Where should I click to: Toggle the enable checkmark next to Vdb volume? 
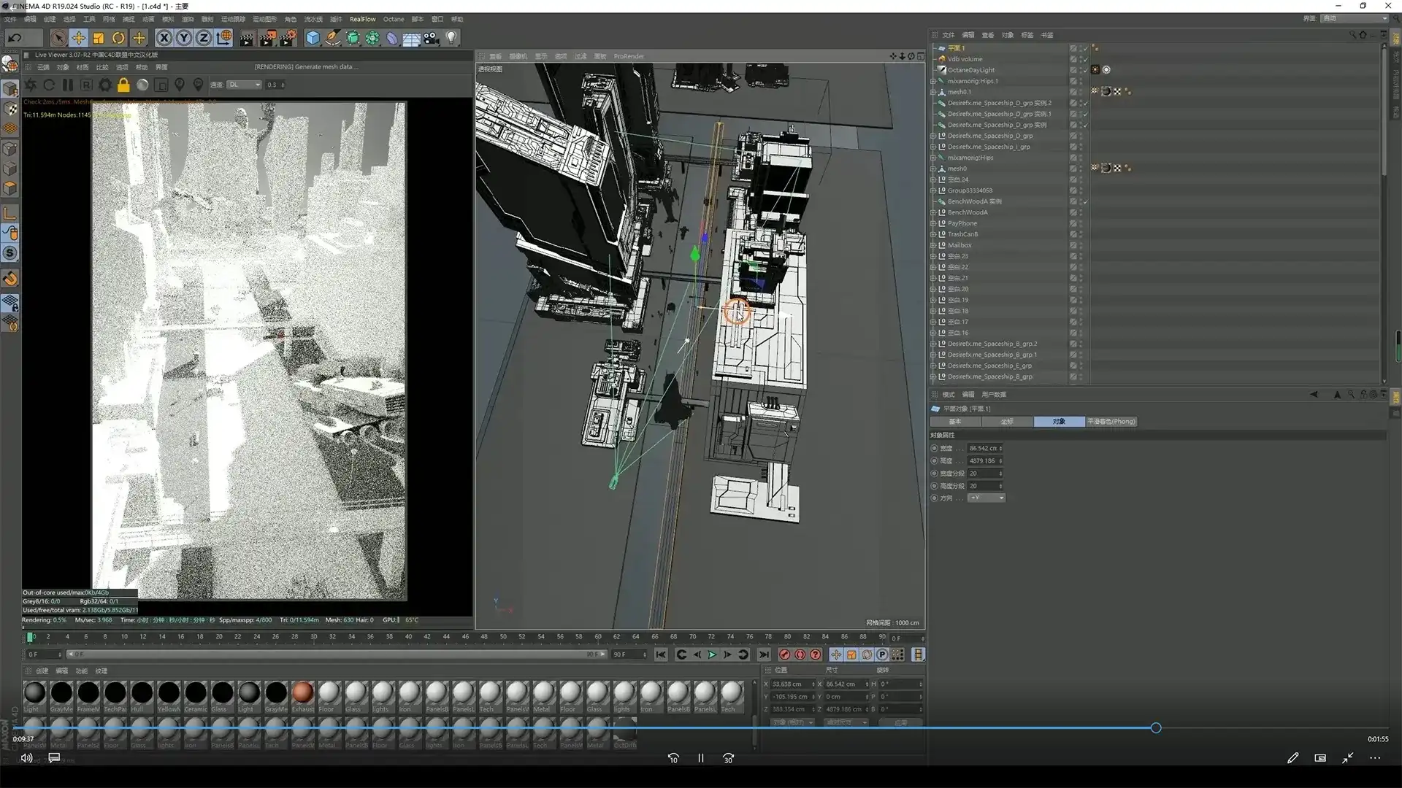pyautogui.click(x=1086, y=59)
